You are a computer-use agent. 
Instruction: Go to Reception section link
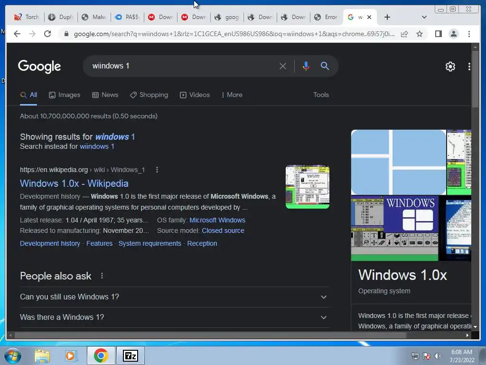point(202,243)
